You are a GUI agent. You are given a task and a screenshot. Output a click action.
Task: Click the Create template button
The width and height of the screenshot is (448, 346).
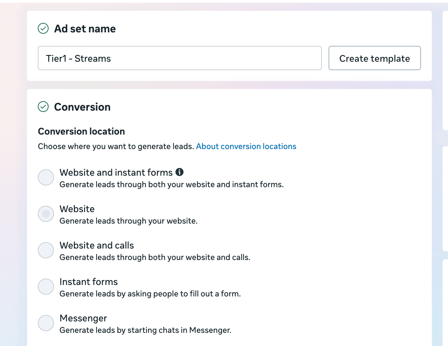[x=374, y=58]
